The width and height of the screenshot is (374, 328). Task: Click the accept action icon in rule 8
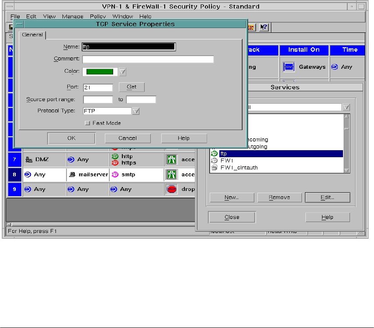pyautogui.click(x=172, y=175)
